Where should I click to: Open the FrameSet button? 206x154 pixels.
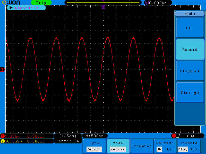pyautogui.click(x=141, y=146)
